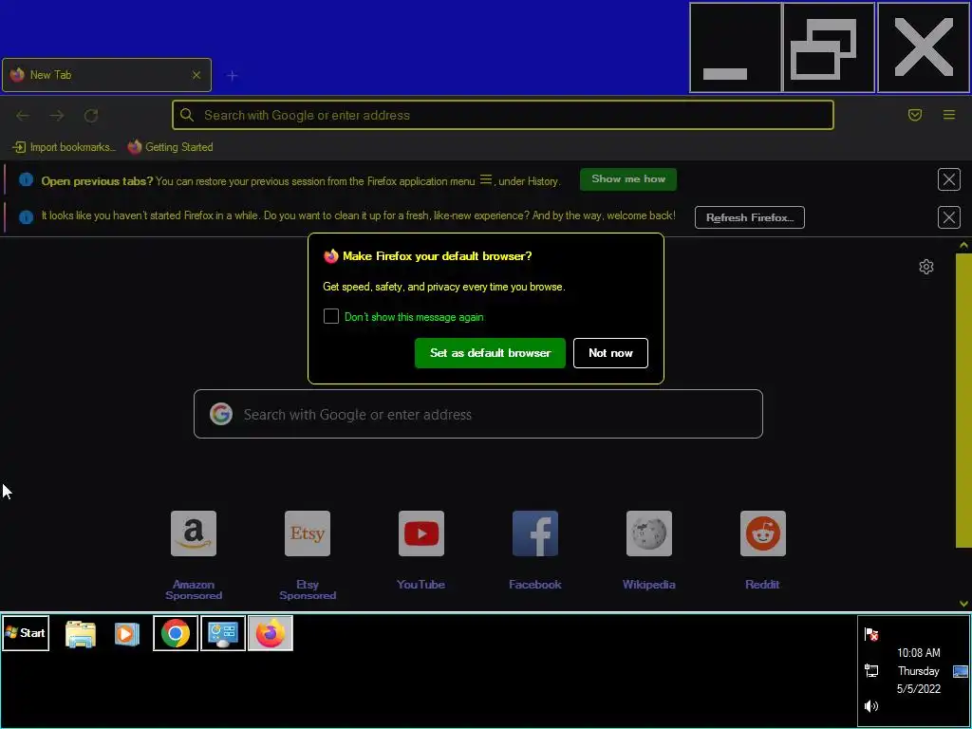Dismiss the Open previous tabs notification
Viewport: 972px width, 729px height.
(x=948, y=179)
